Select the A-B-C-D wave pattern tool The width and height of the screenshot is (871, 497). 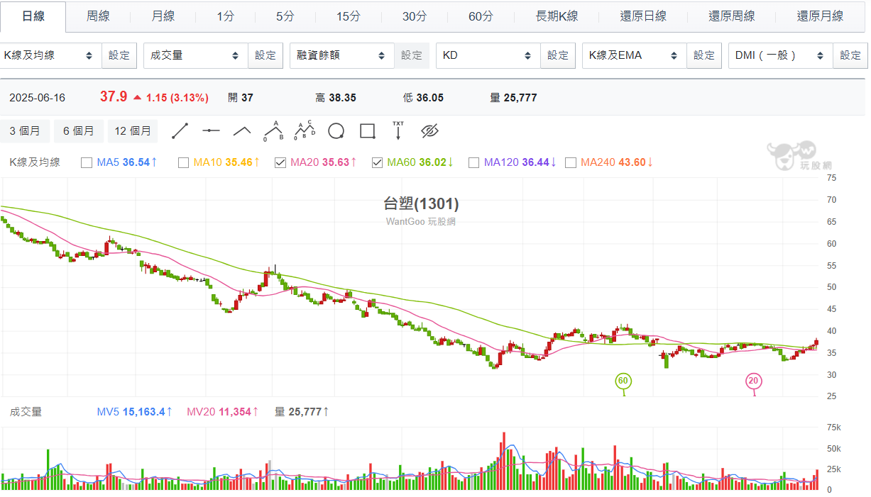(x=304, y=130)
